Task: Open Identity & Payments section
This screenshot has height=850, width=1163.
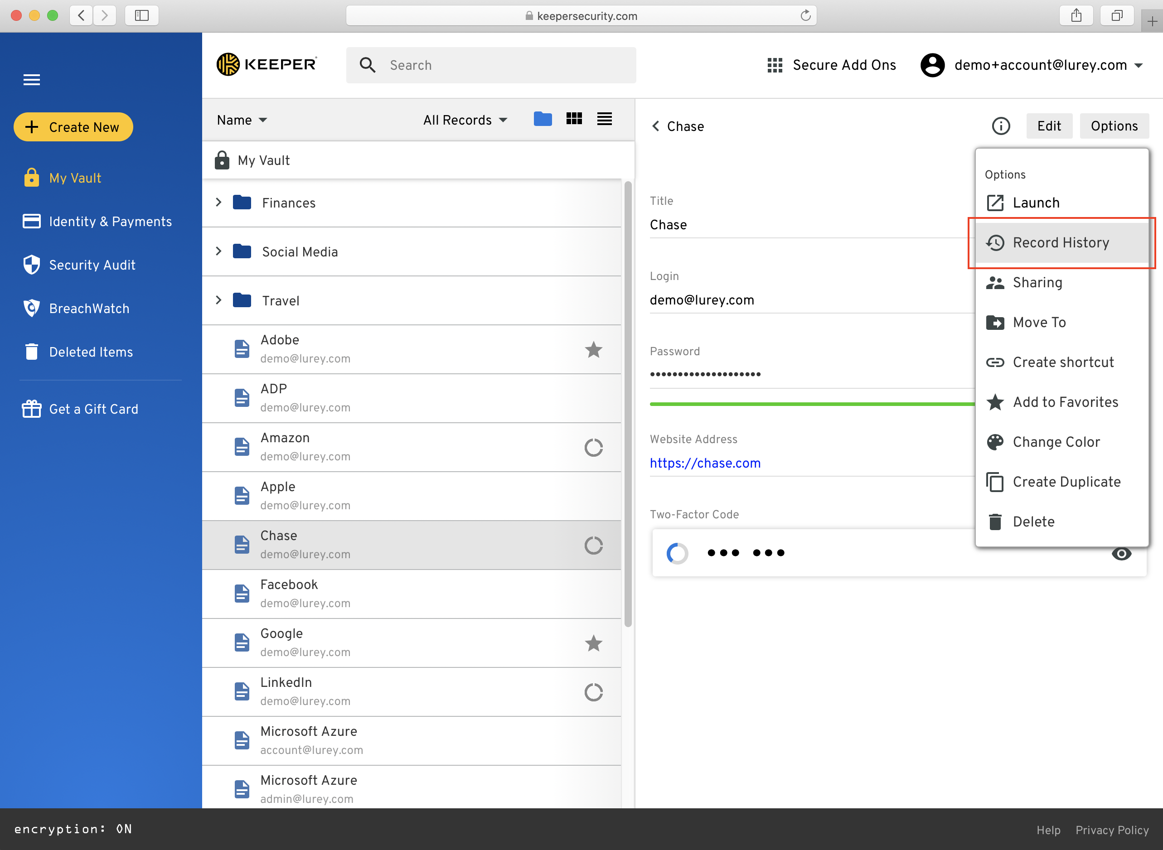Action: [x=97, y=221]
